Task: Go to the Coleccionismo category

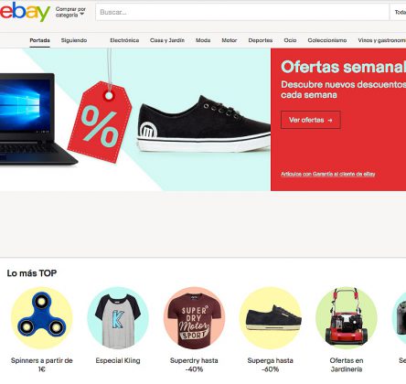Action: (327, 40)
